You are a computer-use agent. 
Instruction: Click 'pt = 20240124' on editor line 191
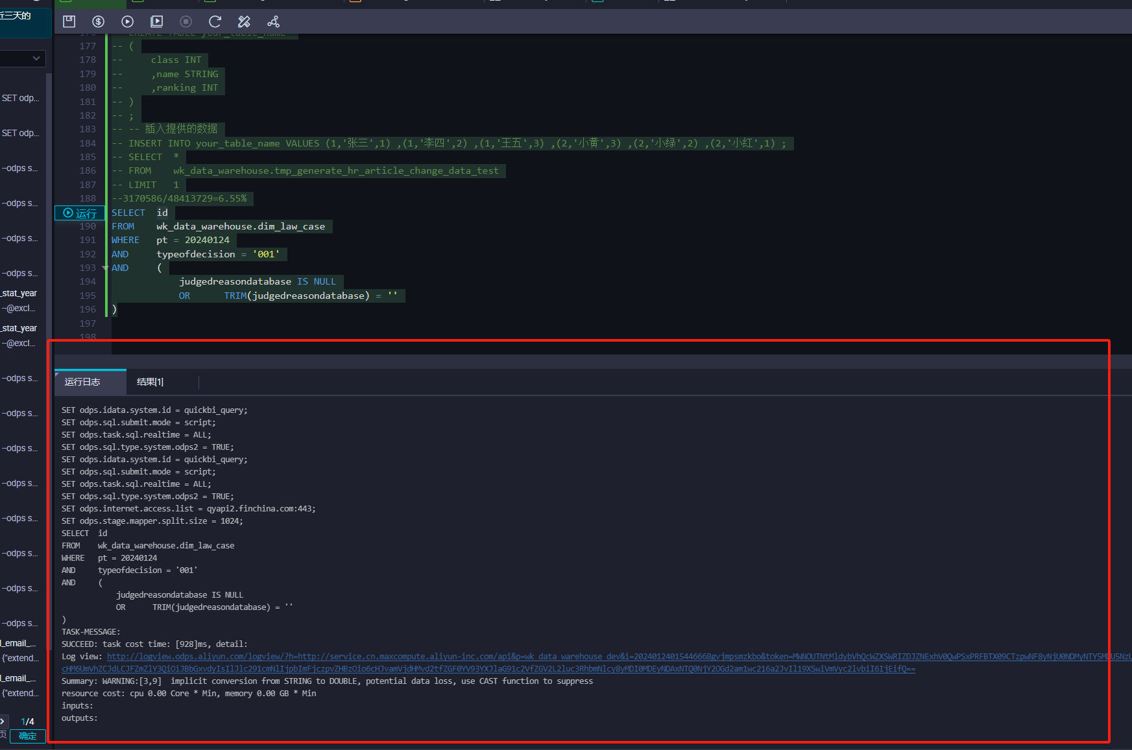coord(193,240)
